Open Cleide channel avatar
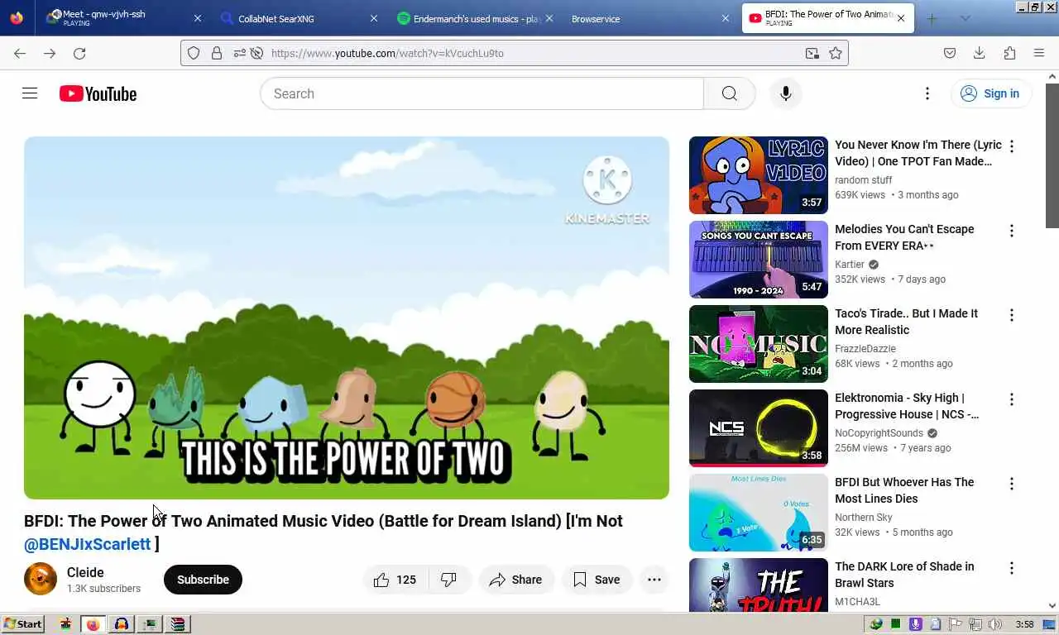 (41, 579)
